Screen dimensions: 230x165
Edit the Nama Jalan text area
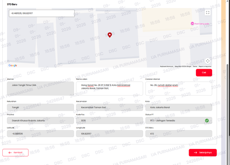[x=109, y=88]
